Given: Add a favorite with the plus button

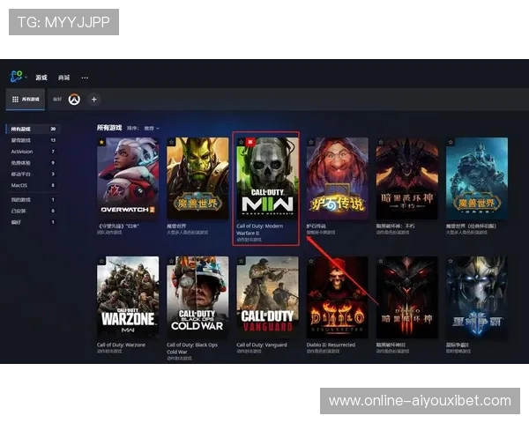Looking at the screenshot, I should (x=94, y=100).
